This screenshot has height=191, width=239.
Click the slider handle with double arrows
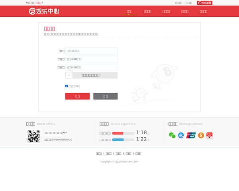[69, 75]
